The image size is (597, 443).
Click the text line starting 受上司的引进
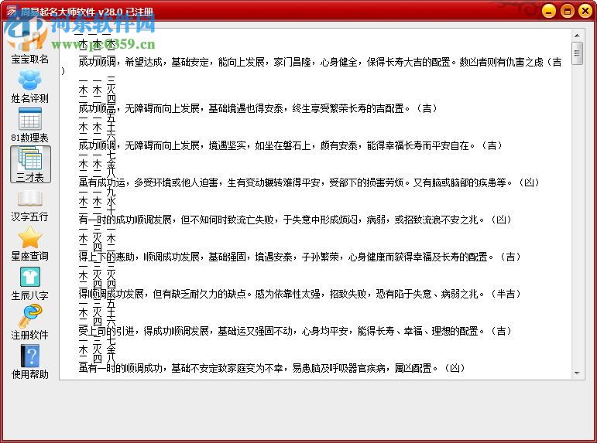[295, 331]
